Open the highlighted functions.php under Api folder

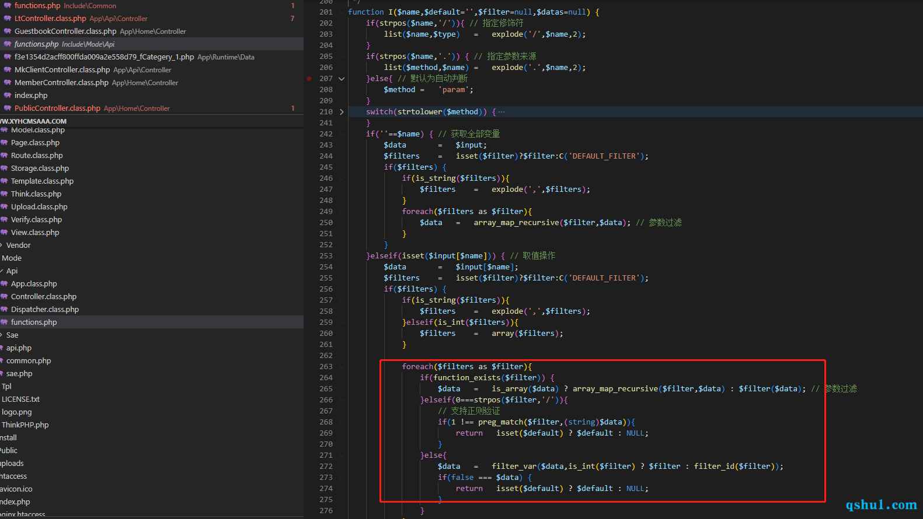[152, 322]
